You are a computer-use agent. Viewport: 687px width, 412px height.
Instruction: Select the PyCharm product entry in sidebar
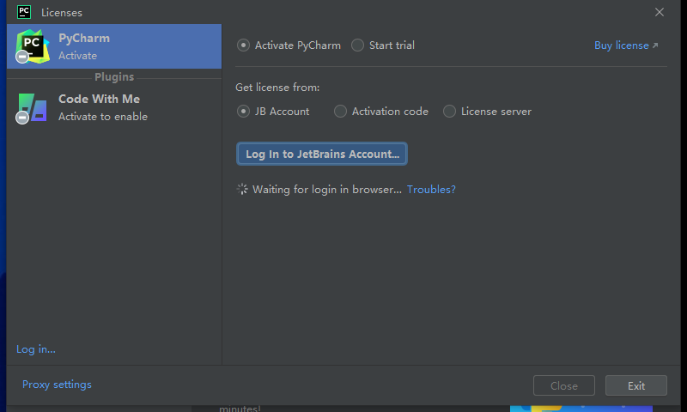pos(114,46)
